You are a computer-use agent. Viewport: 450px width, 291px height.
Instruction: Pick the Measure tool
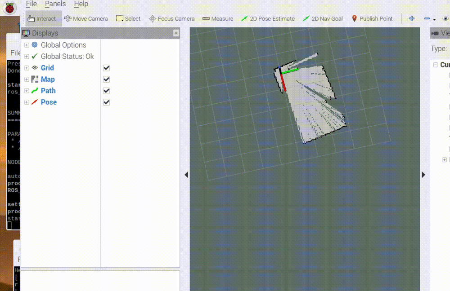click(x=218, y=18)
